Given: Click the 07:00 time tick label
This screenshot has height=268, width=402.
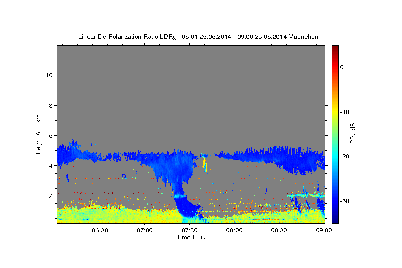Looking at the screenshot, I should [x=145, y=231].
